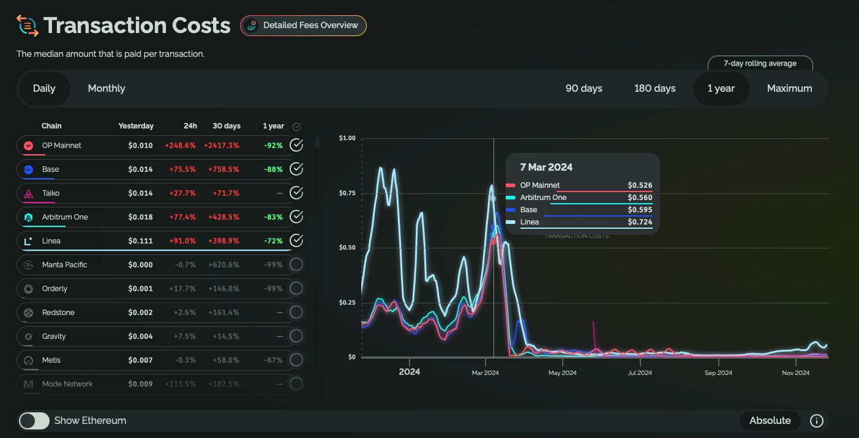859x438 pixels.
Task: Click the Base chain logo
Action: pyautogui.click(x=28, y=169)
